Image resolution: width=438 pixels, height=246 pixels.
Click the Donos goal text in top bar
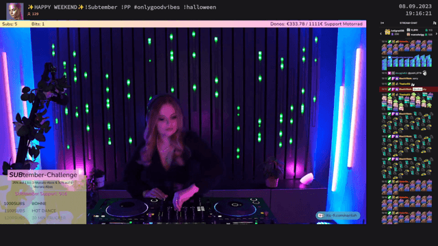(316, 24)
